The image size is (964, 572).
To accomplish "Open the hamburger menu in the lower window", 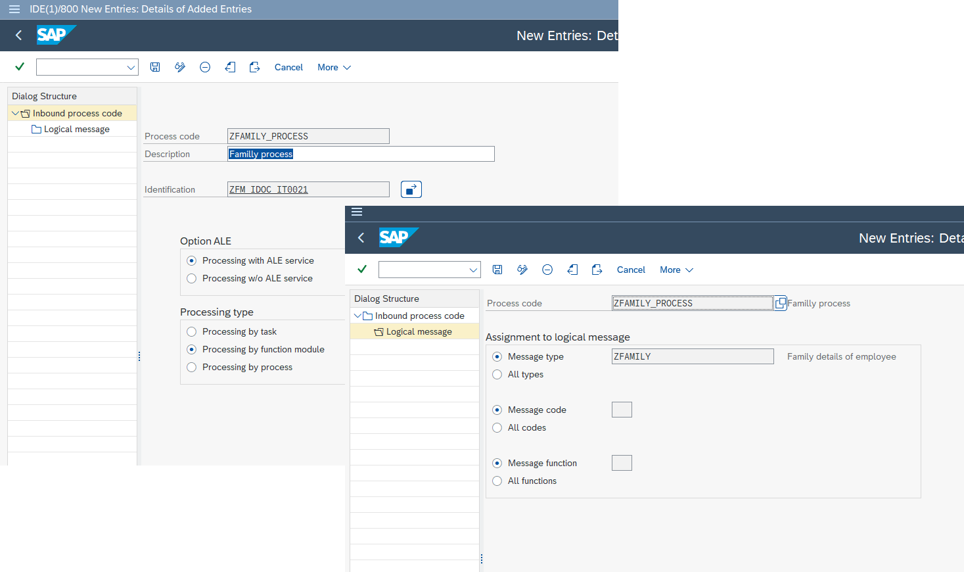I will click(x=357, y=212).
